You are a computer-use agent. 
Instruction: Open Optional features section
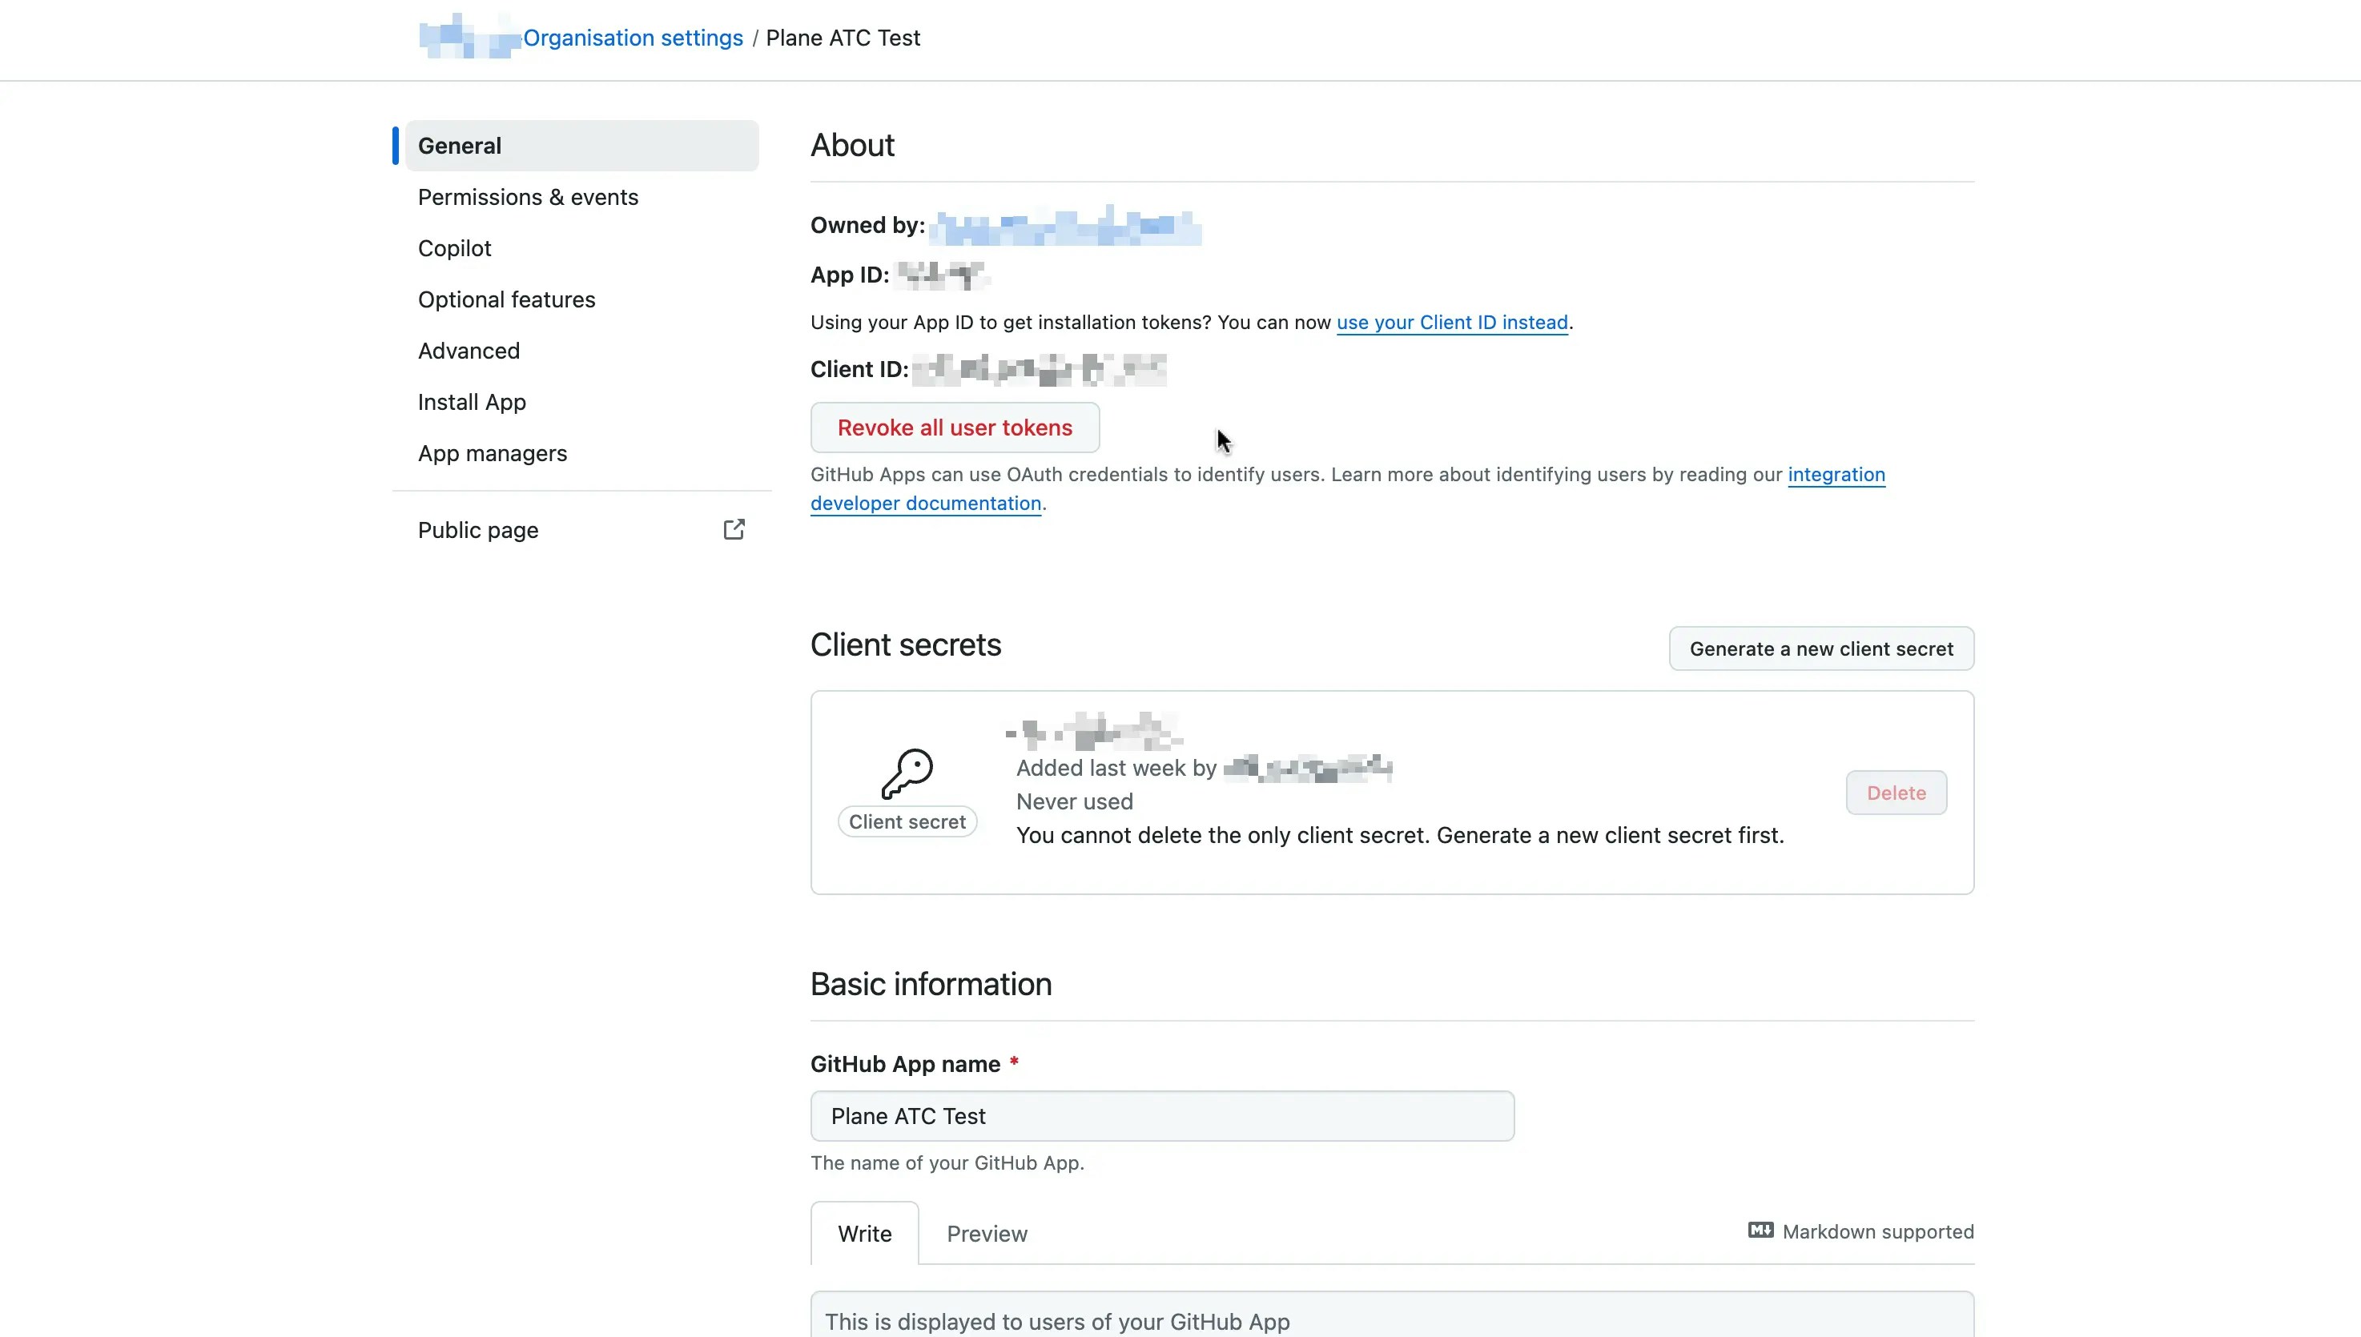[x=506, y=300]
